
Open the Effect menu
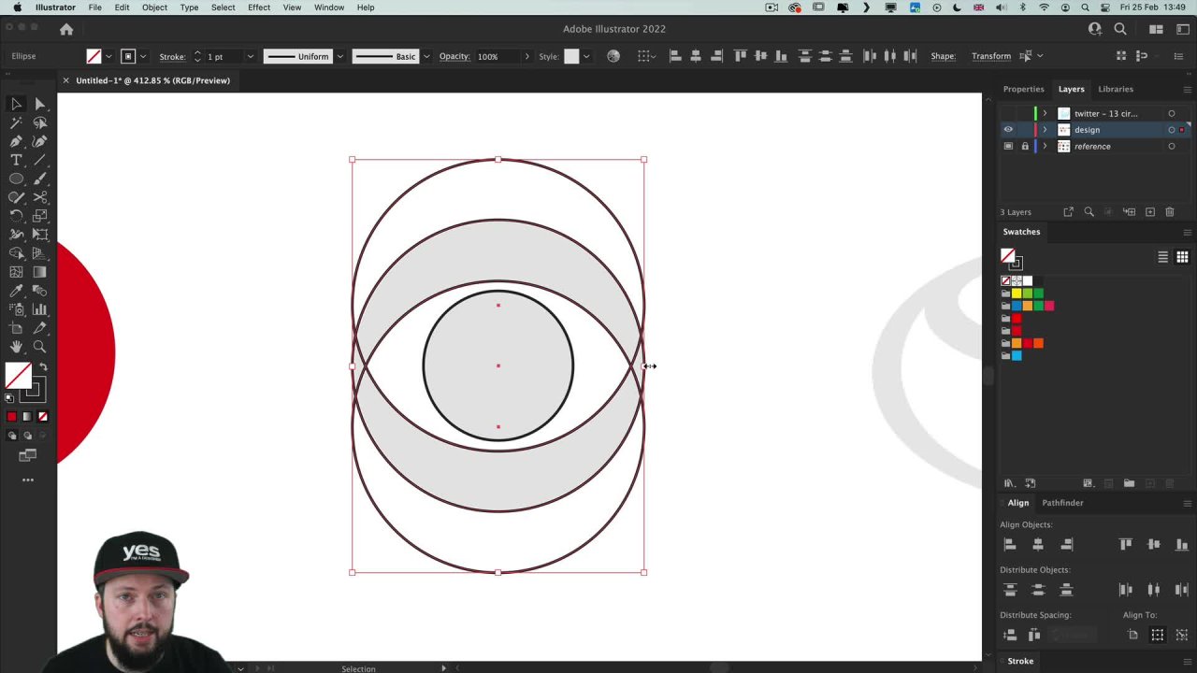tap(259, 7)
